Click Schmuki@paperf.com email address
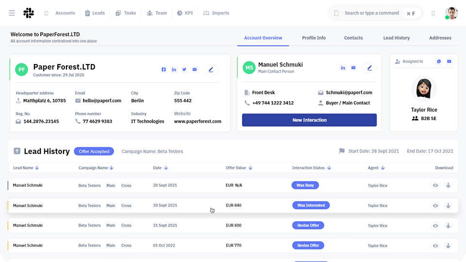The height and width of the screenshot is (262, 466). [x=349, y=93]
